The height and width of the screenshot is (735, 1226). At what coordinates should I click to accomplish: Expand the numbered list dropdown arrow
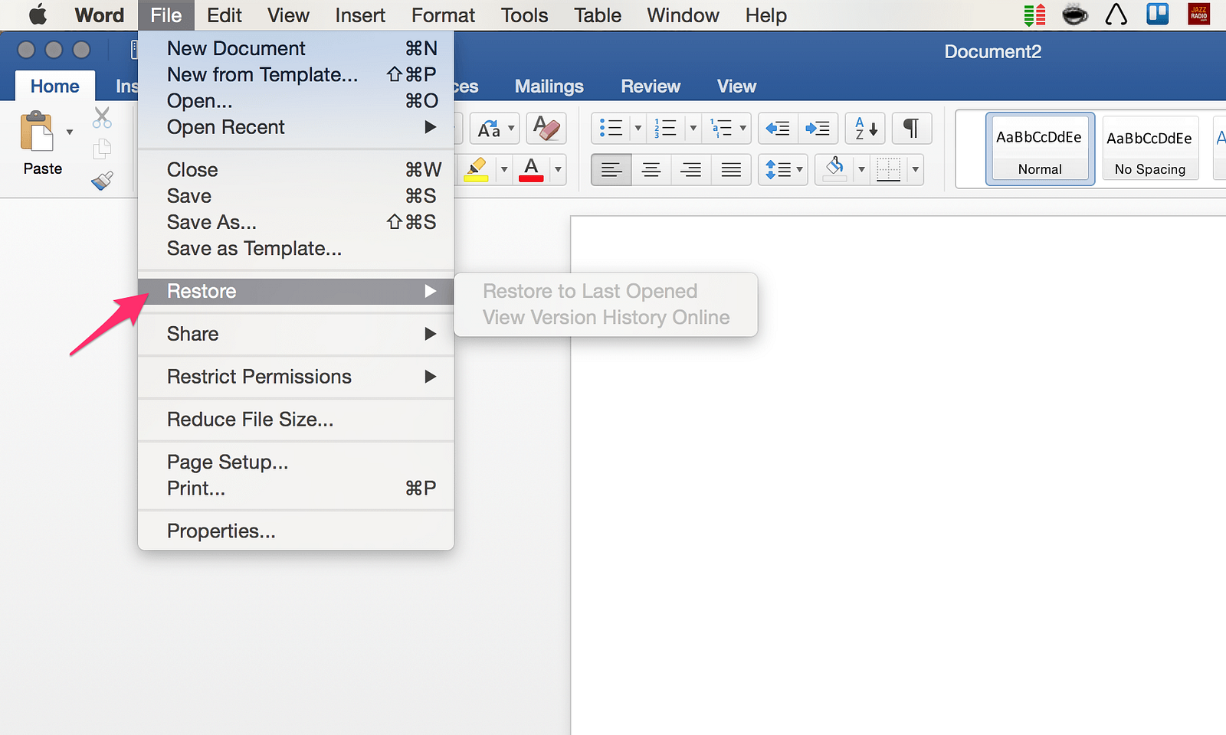(x=693, y=128)
